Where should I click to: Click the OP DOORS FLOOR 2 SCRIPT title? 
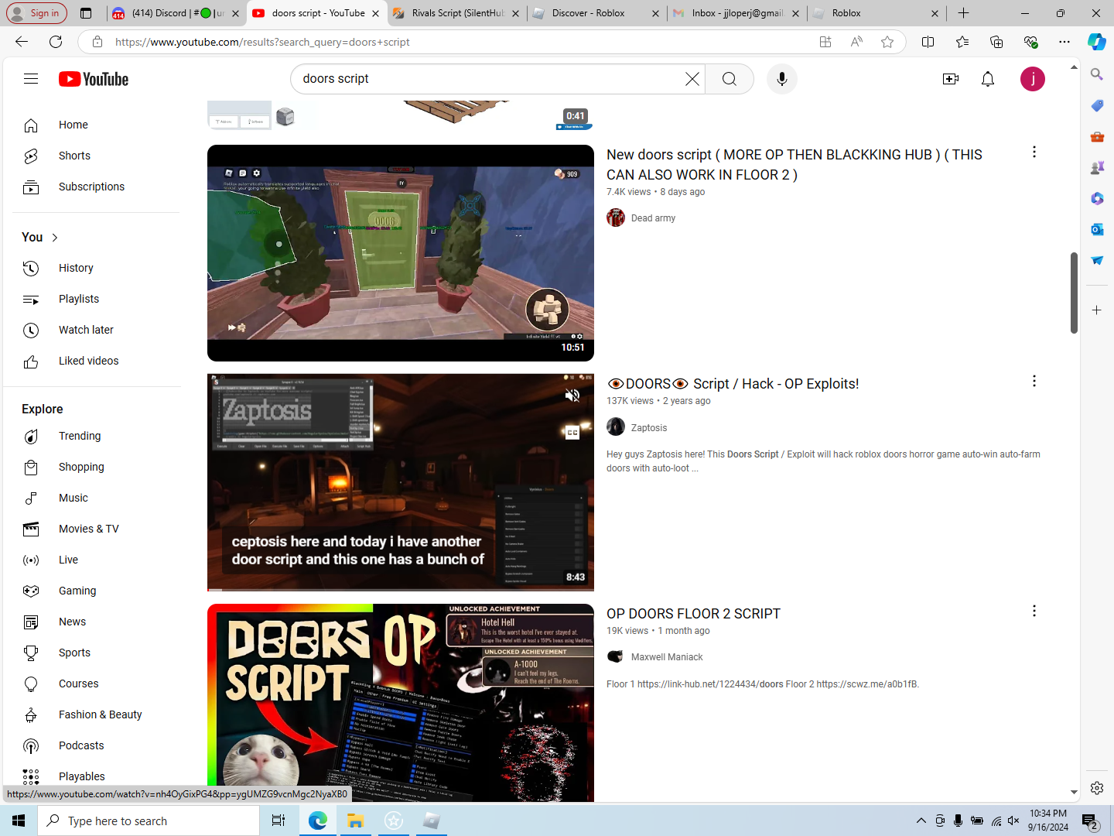point(693,614)
